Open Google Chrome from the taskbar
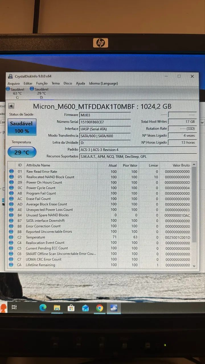 (x=99, y=308)
